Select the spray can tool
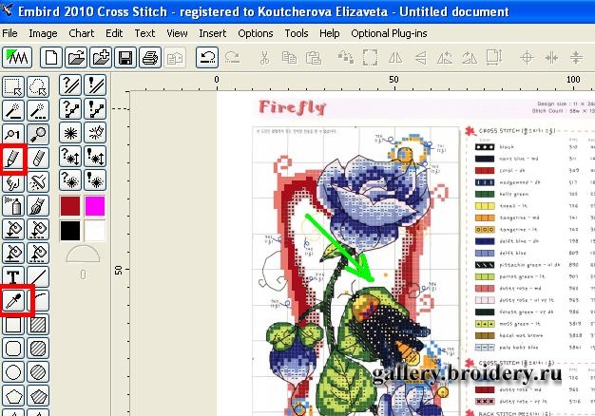595x416 pixels. [13, 206]
